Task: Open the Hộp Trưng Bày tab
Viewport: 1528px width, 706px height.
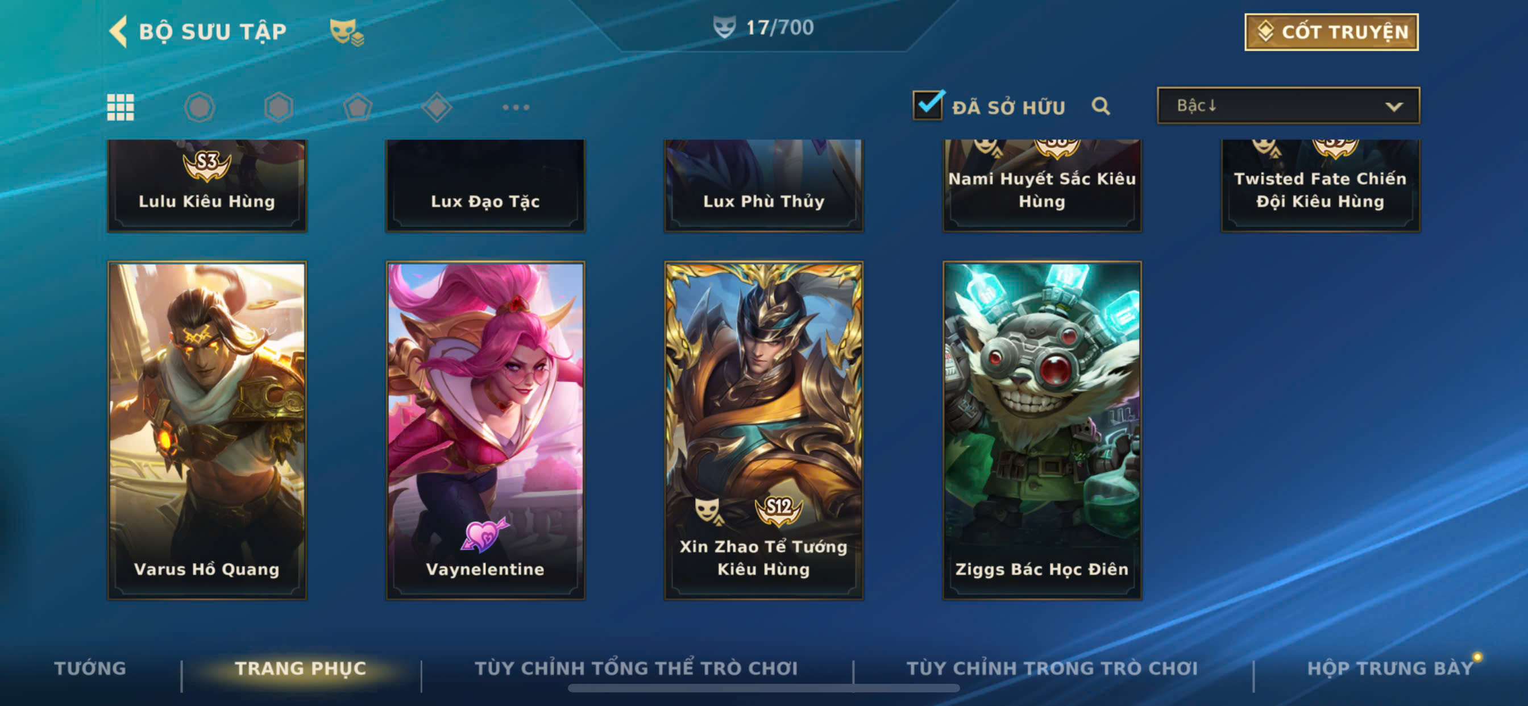Action: pyautogui.click(x=1390, y=668)
